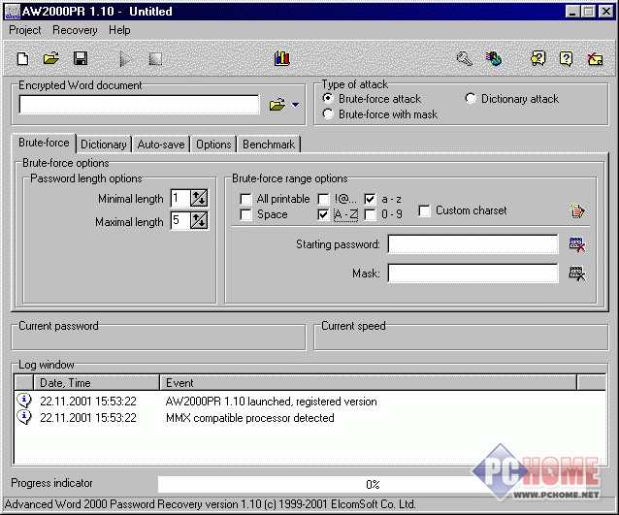Switch to the Dictionary tab

(104, 145)
